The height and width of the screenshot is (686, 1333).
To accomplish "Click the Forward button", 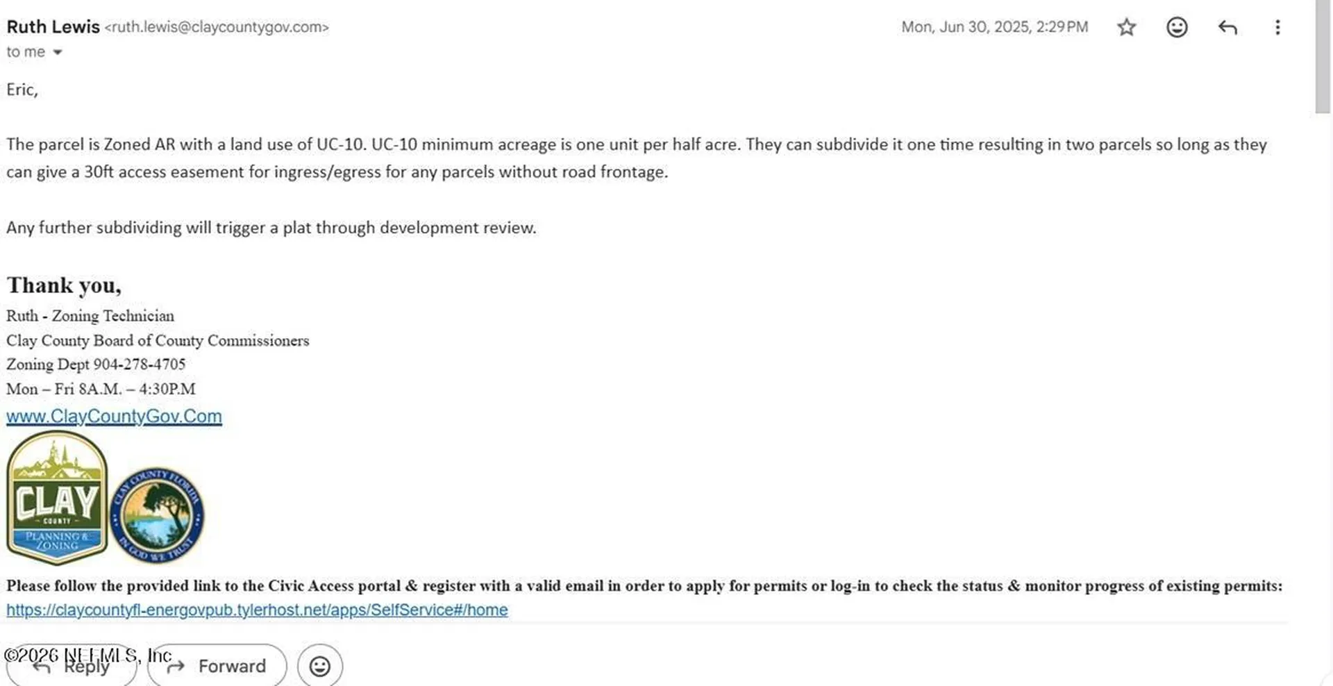I will tap(217, 666).
